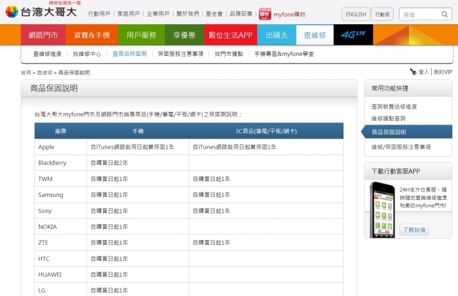Open the 我的VIP link
Screen dimensions: 458x296
point(443,72)
